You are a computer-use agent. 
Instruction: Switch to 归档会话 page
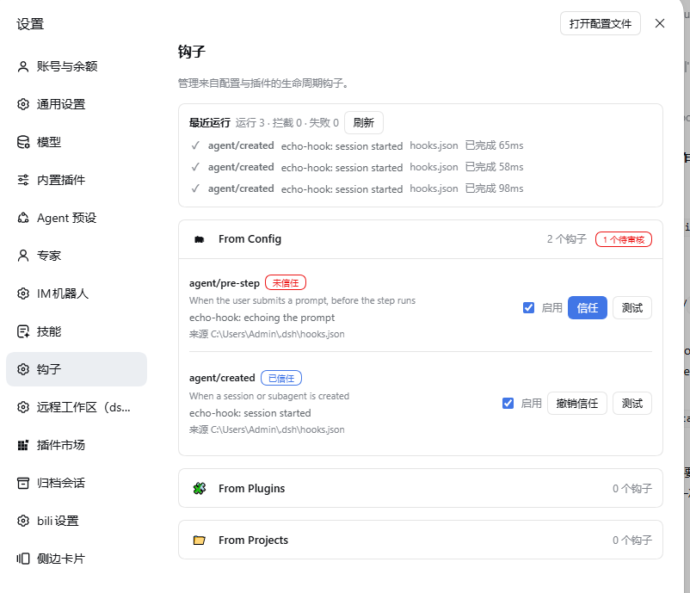point(77,483)
